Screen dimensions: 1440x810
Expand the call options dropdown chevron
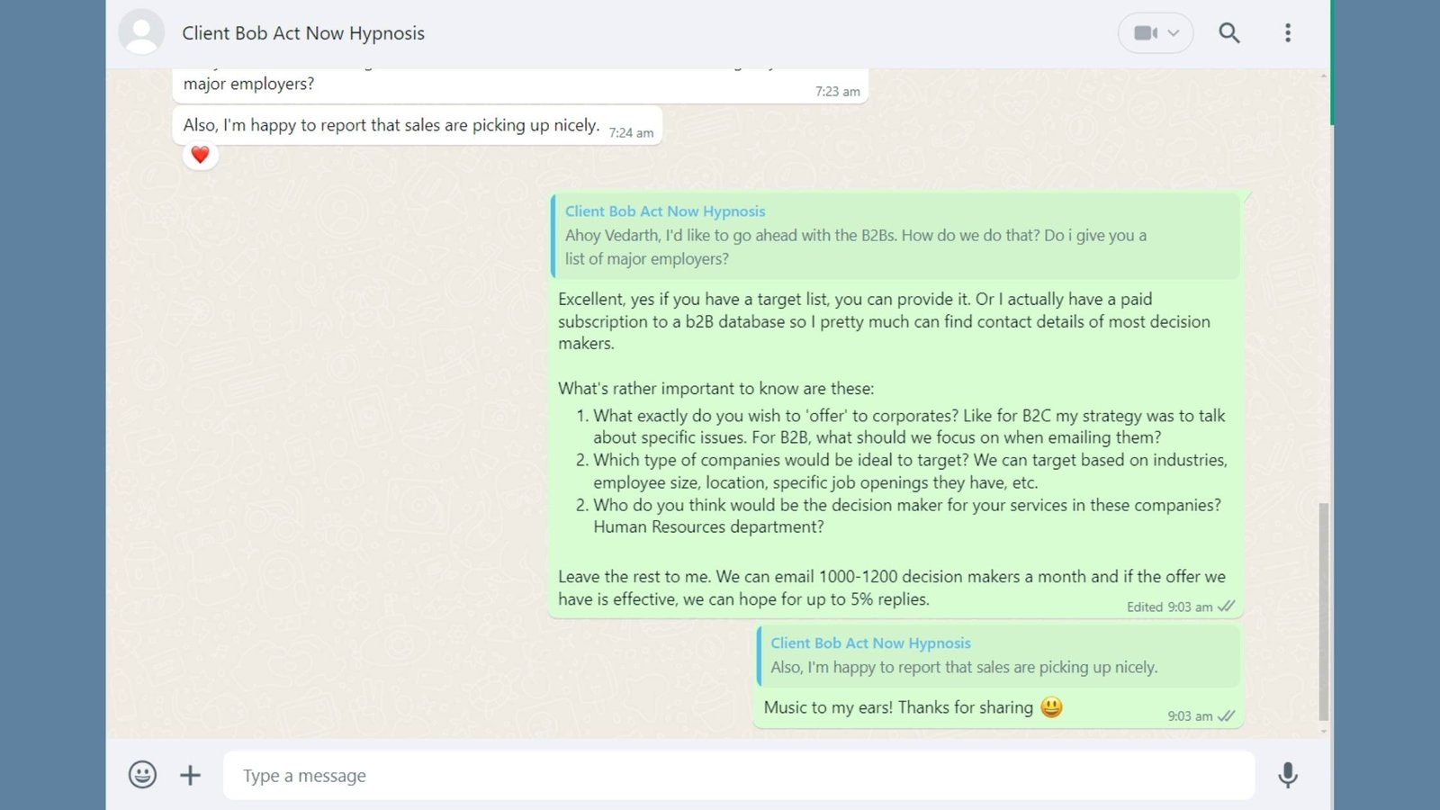(1174, 33)
